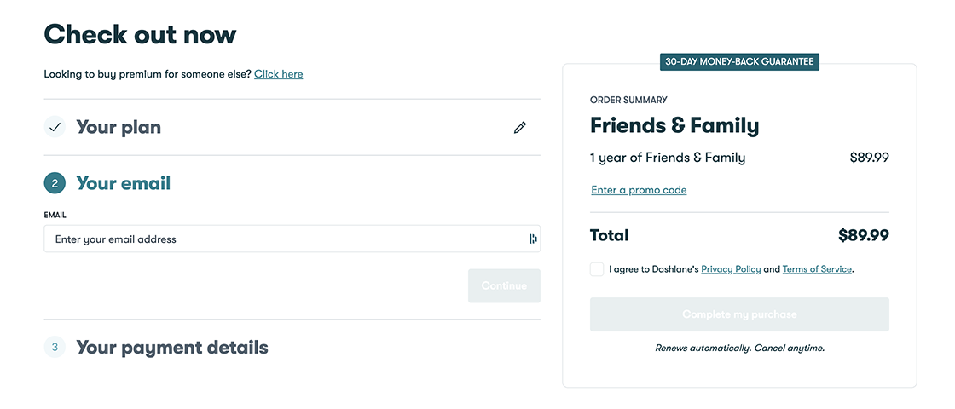Viewport: 955px width, 409px height.
Task: Click the Dashlane autofill icon in email field
Action: pyautogui.click(x=533, y=239)
